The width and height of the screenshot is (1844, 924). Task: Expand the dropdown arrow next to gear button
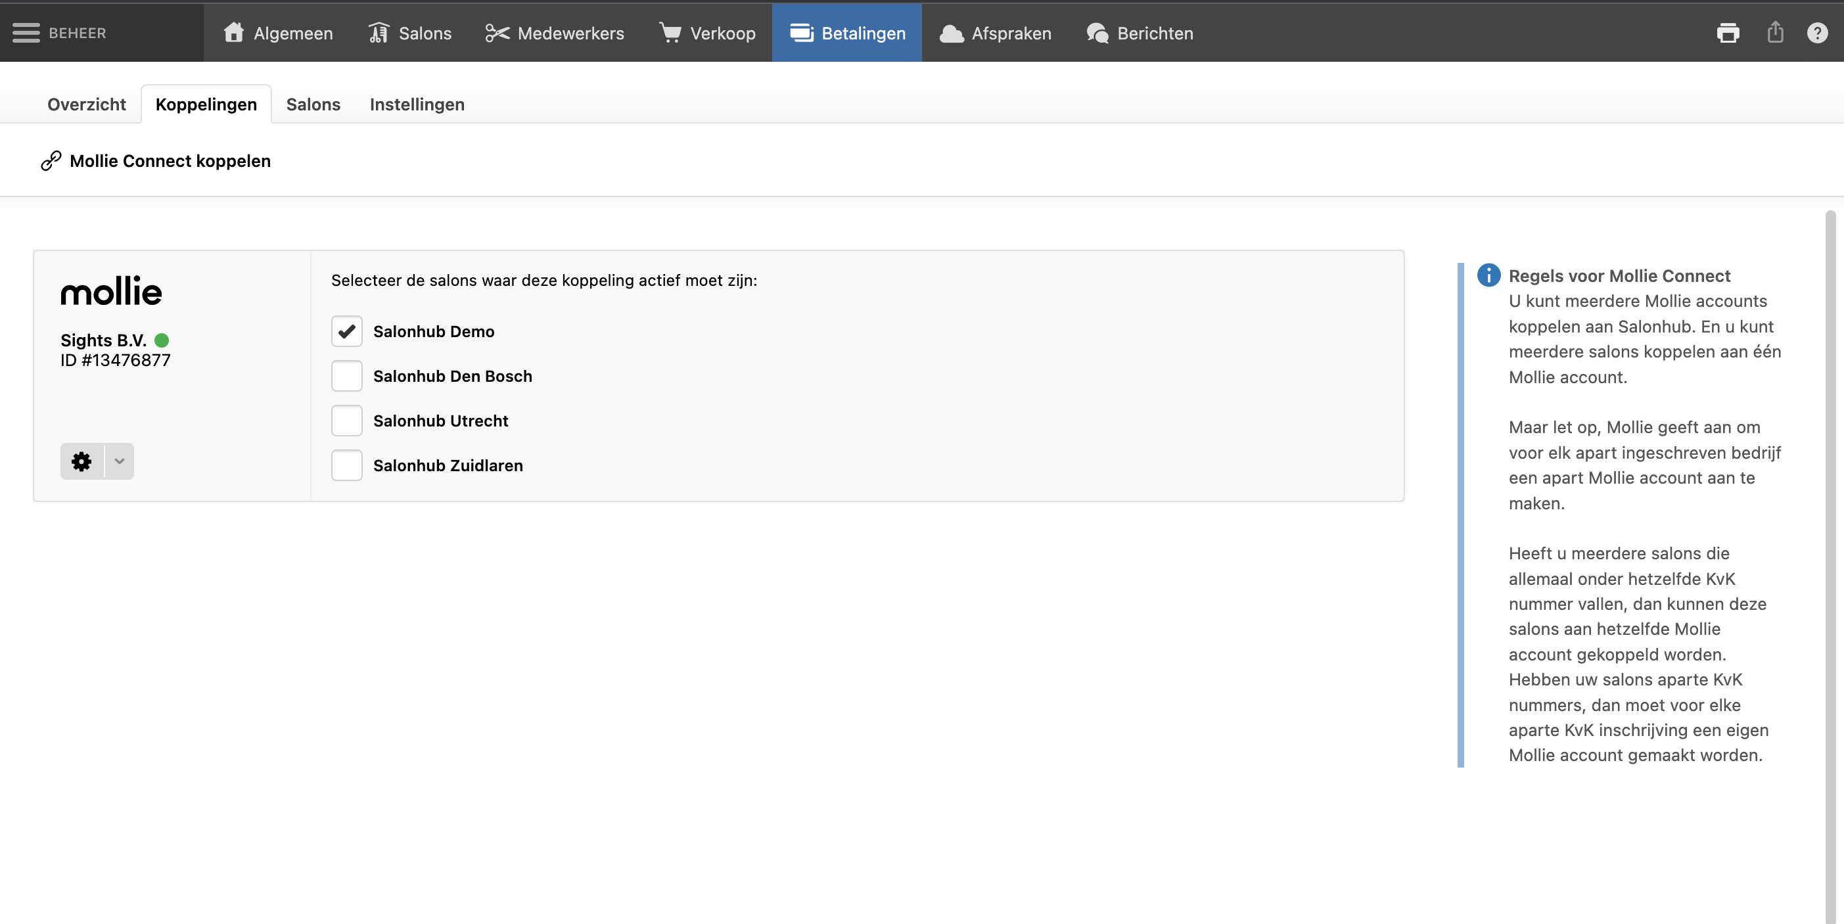tap(120, 461)
